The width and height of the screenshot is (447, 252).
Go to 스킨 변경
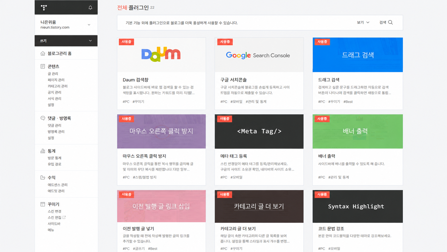pyautogui.click(x=55, y=211)
